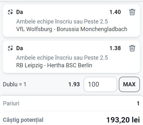Select the Dublu = 1 bet type label

(15, 84)
